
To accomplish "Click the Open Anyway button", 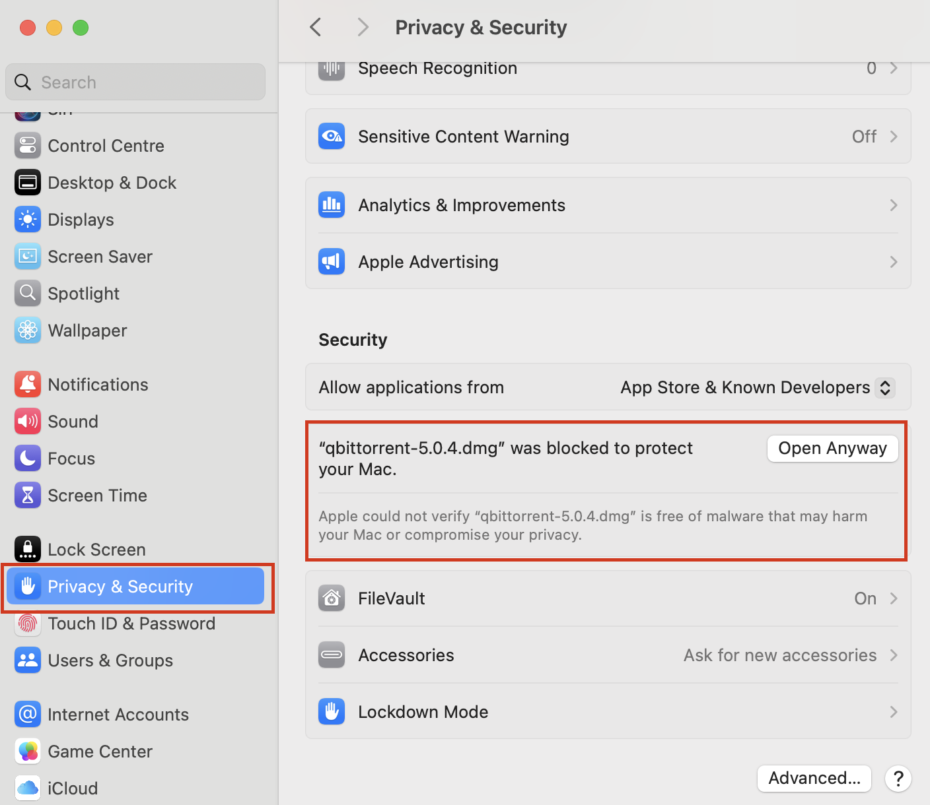I will point(832,448).
